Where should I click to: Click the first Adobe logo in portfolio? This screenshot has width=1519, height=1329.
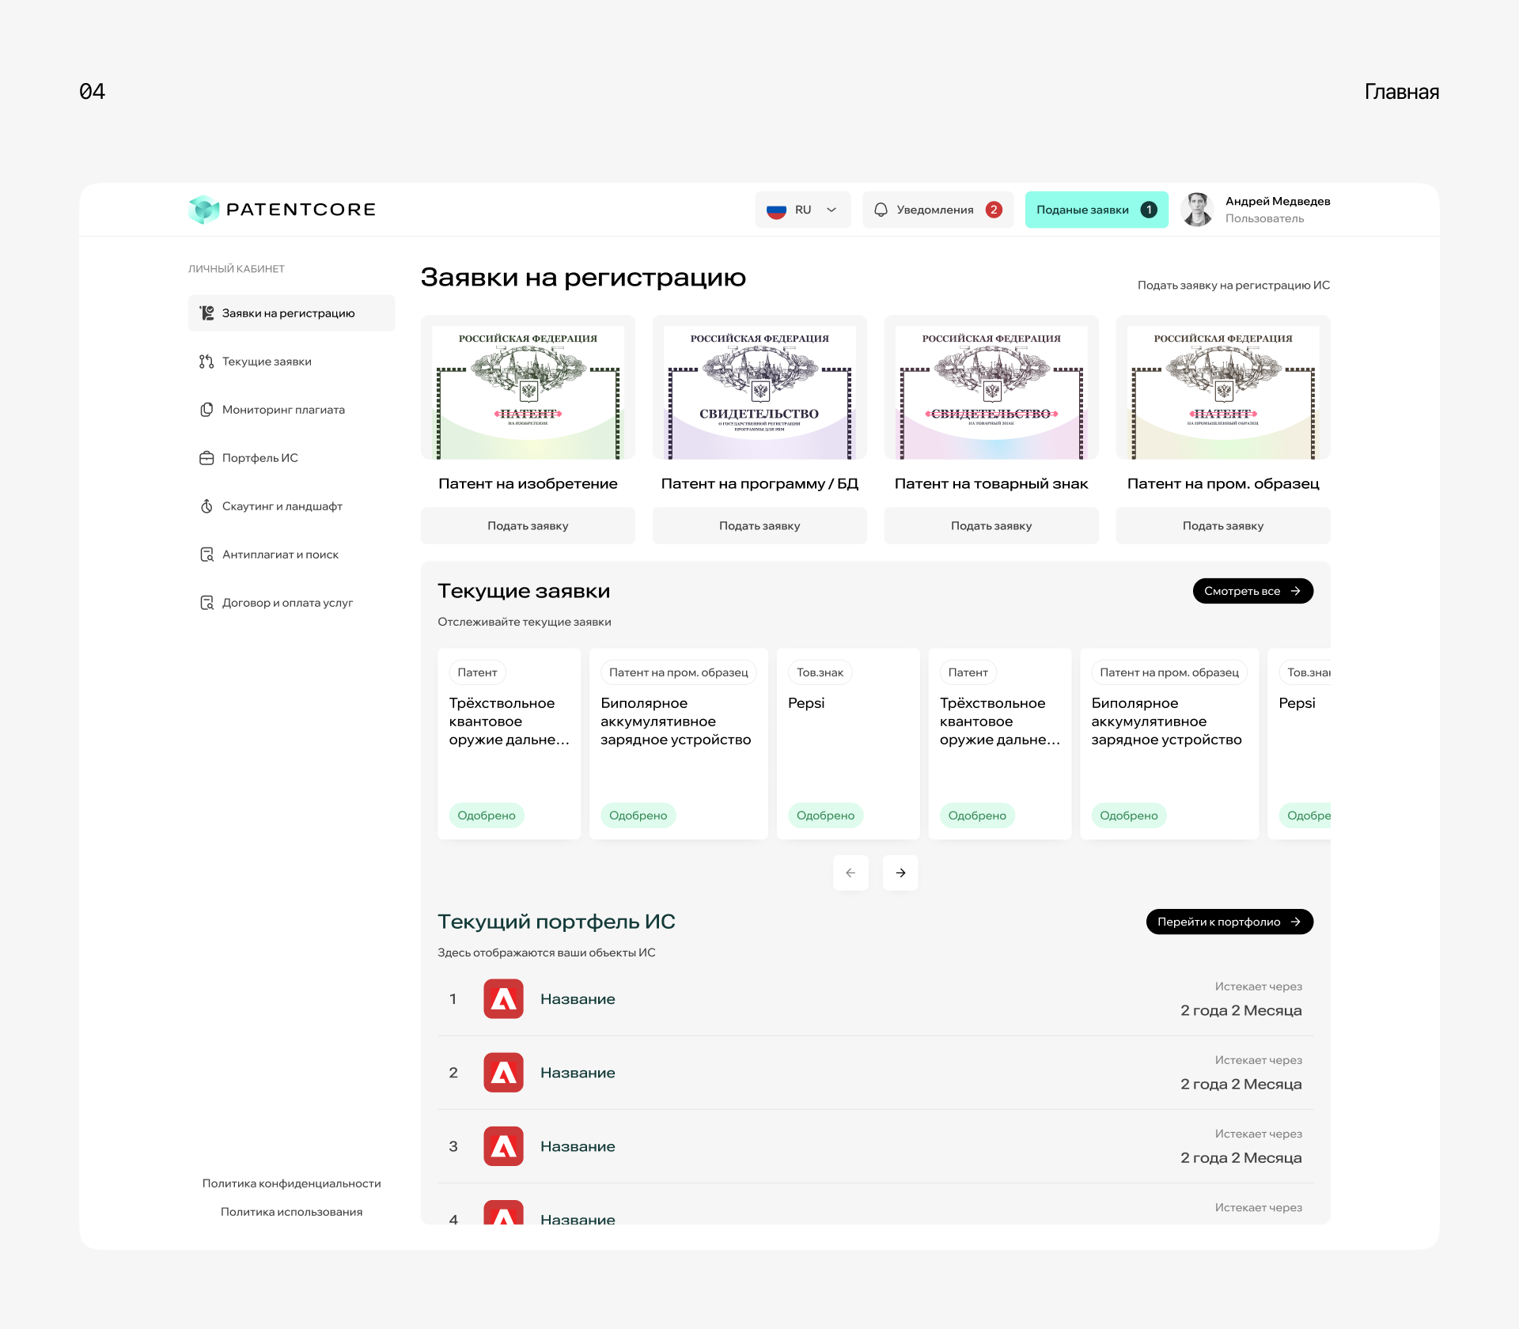pyautogui.click(x=503, y=999)
